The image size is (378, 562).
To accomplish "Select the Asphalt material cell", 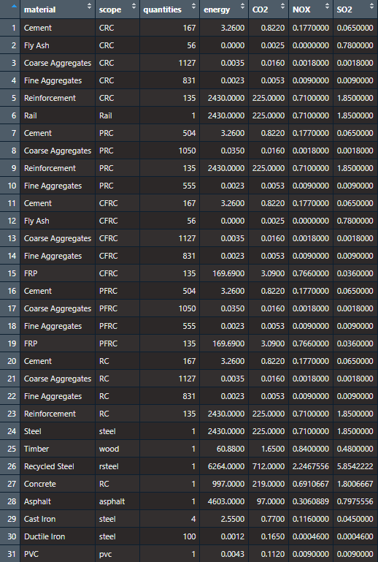I will point(37,501).
